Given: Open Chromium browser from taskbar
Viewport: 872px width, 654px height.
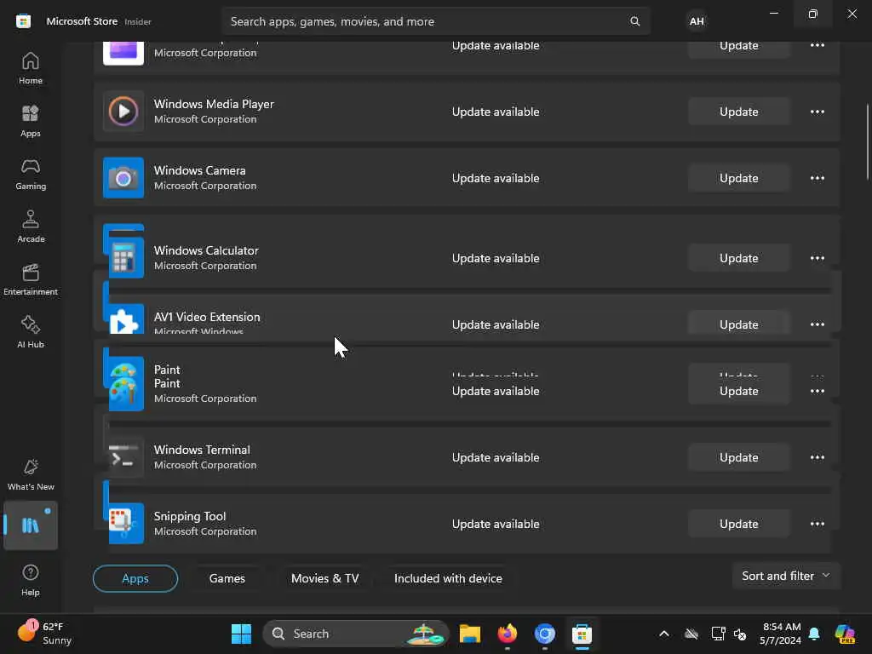Looking at the screenshot, I should point(545,634).
